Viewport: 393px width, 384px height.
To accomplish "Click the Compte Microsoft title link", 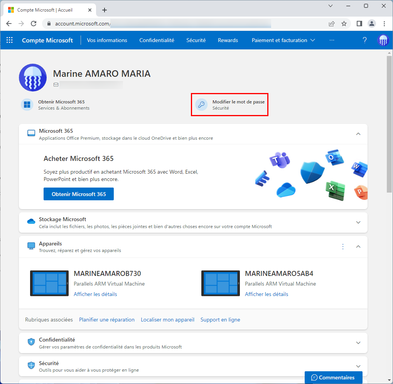I will click(47, 40).
